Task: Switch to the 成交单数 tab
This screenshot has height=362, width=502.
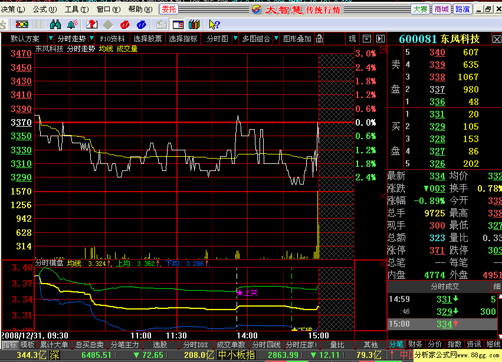Action: tap(231, 345)
